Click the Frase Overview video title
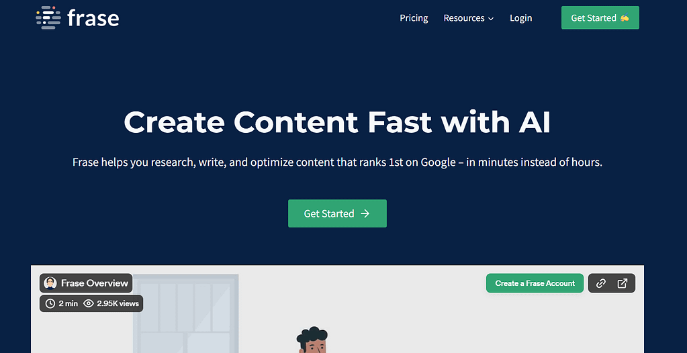The height and width of the screenshot is (353, 687). pyautogui.click(x=95, y=283)
